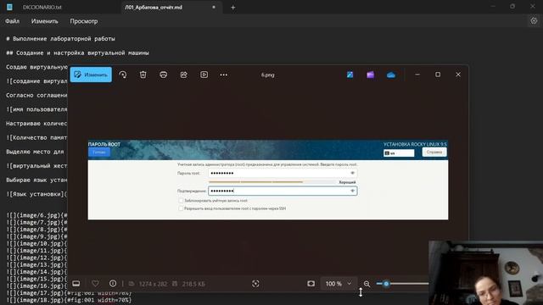Screen dimensions: 543x305
Task: Close the Л01_Арбатова_отчёт.md tab
Action: 214,8
